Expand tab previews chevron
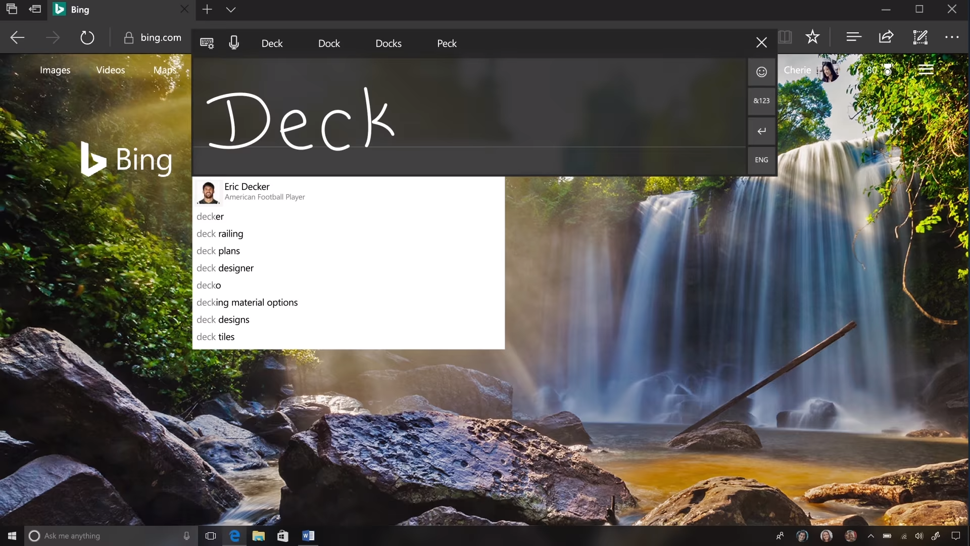The width and height of the screenshot is (970, 546). 231,10
